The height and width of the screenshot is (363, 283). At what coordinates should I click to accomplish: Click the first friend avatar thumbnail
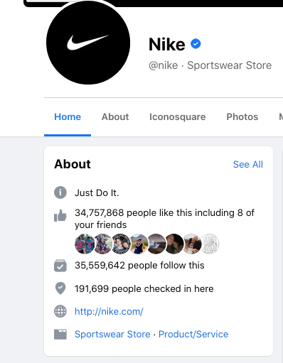point(85,244)
